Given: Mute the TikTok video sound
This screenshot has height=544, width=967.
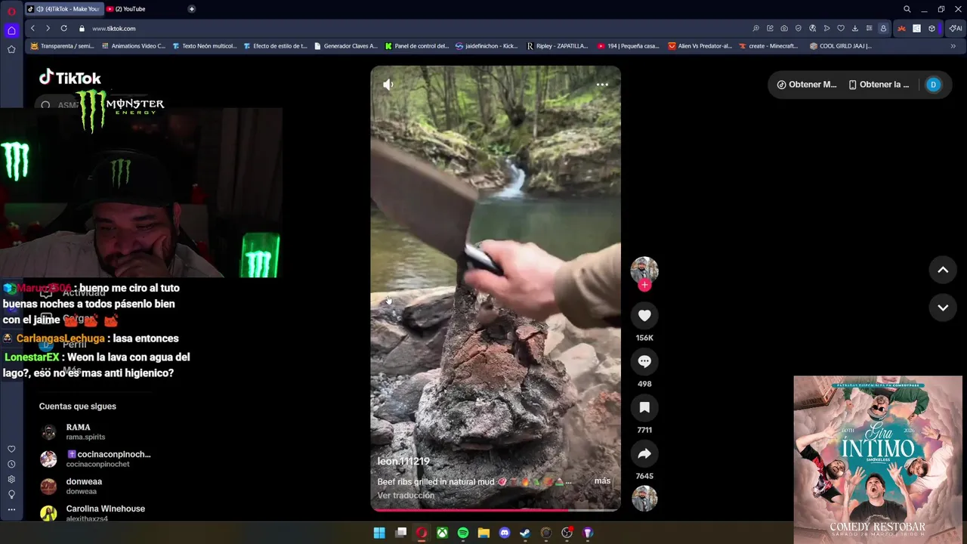Looking at the screenshot, I should pyautogui.click(x=388, y=85).
